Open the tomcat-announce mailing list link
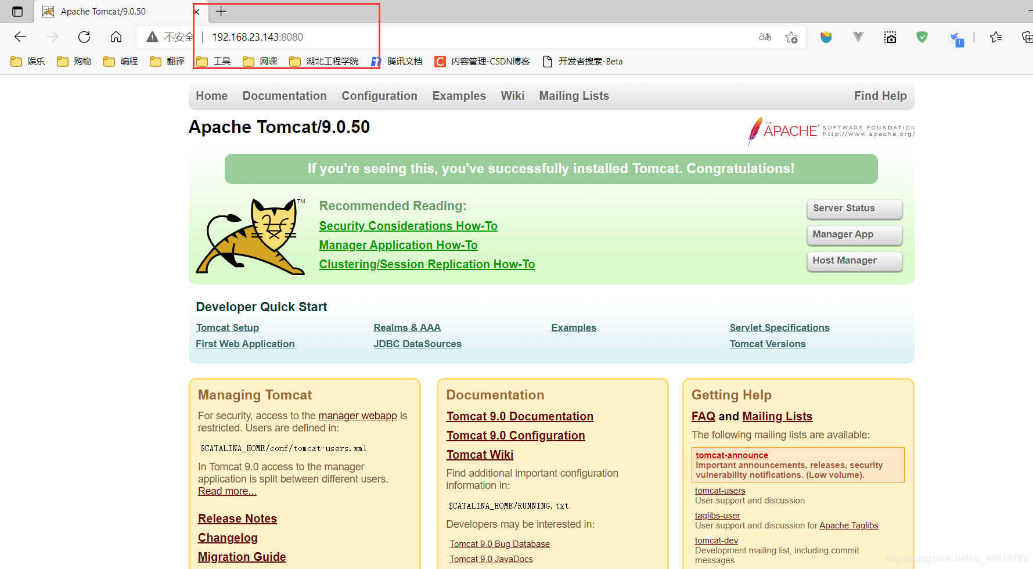The image size is (1033, 569). (x=732, y=455)
